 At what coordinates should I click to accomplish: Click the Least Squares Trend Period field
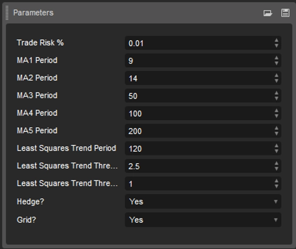(197, 149)
